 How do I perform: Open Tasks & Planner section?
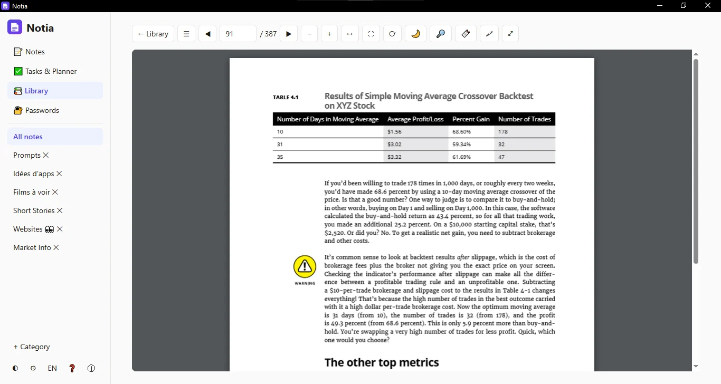[x=55, y=71]
